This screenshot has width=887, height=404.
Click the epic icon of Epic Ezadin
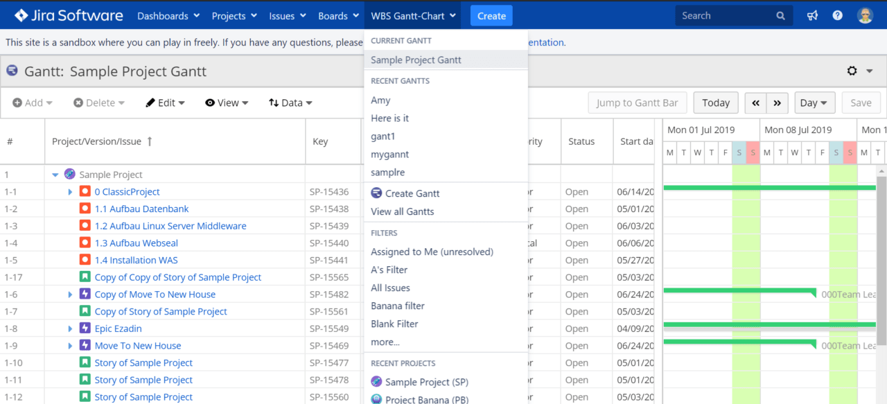pos(85,328)
